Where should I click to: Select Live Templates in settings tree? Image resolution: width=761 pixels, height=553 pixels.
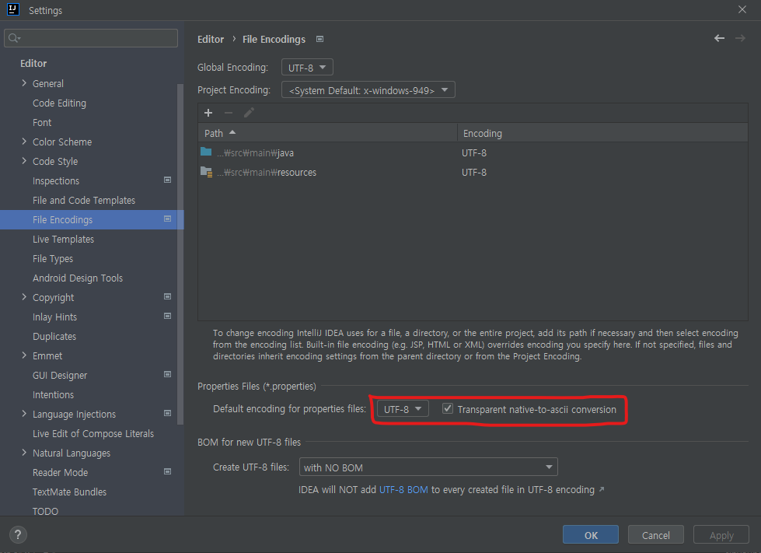click(63, 240)
